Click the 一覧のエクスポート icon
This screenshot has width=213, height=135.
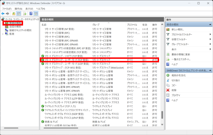168,59
